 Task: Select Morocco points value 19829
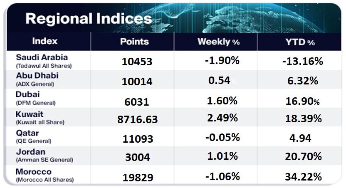[x=137, y=178]
